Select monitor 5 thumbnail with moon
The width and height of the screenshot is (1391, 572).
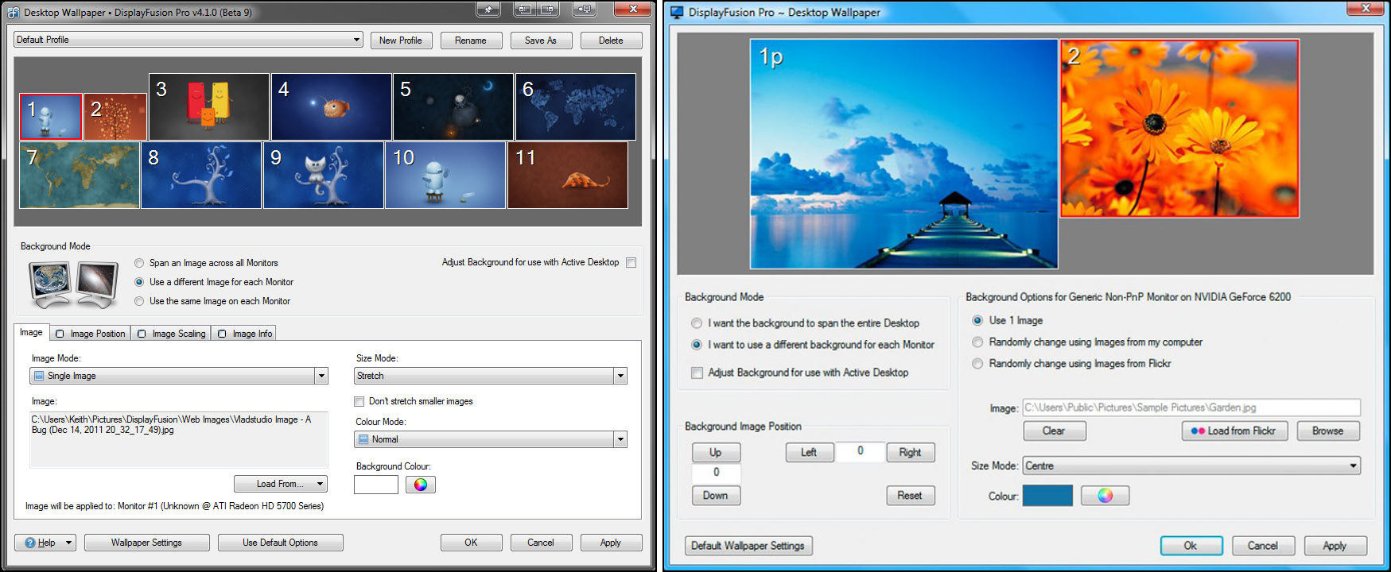click(453, 107)
